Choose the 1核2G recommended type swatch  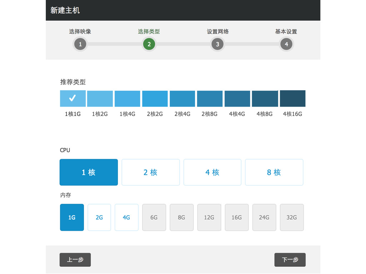[100, 98]
